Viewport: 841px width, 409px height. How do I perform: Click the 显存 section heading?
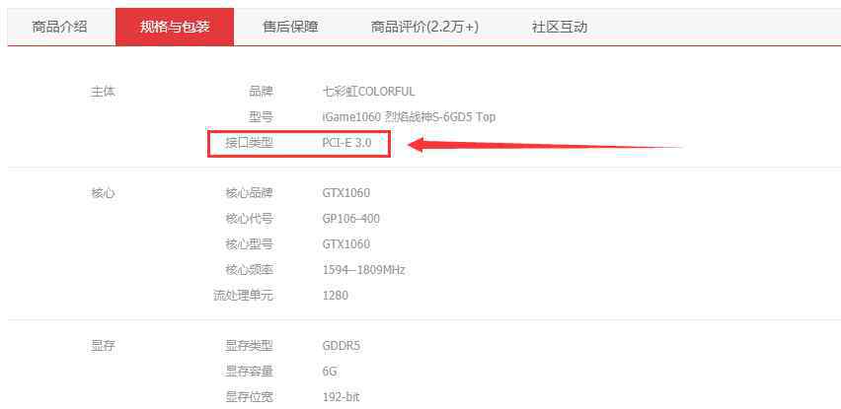[104, 346]
